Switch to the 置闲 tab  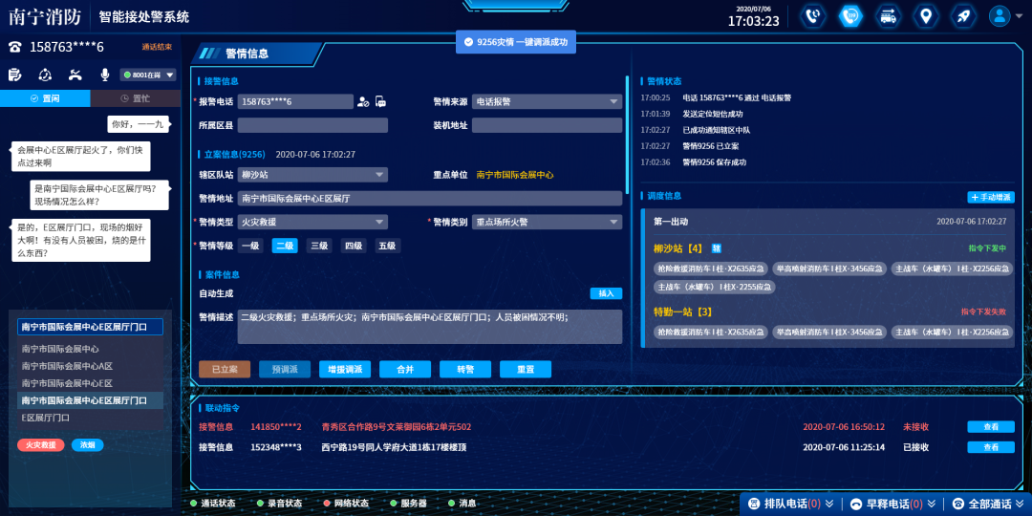(x=45, y=98)
